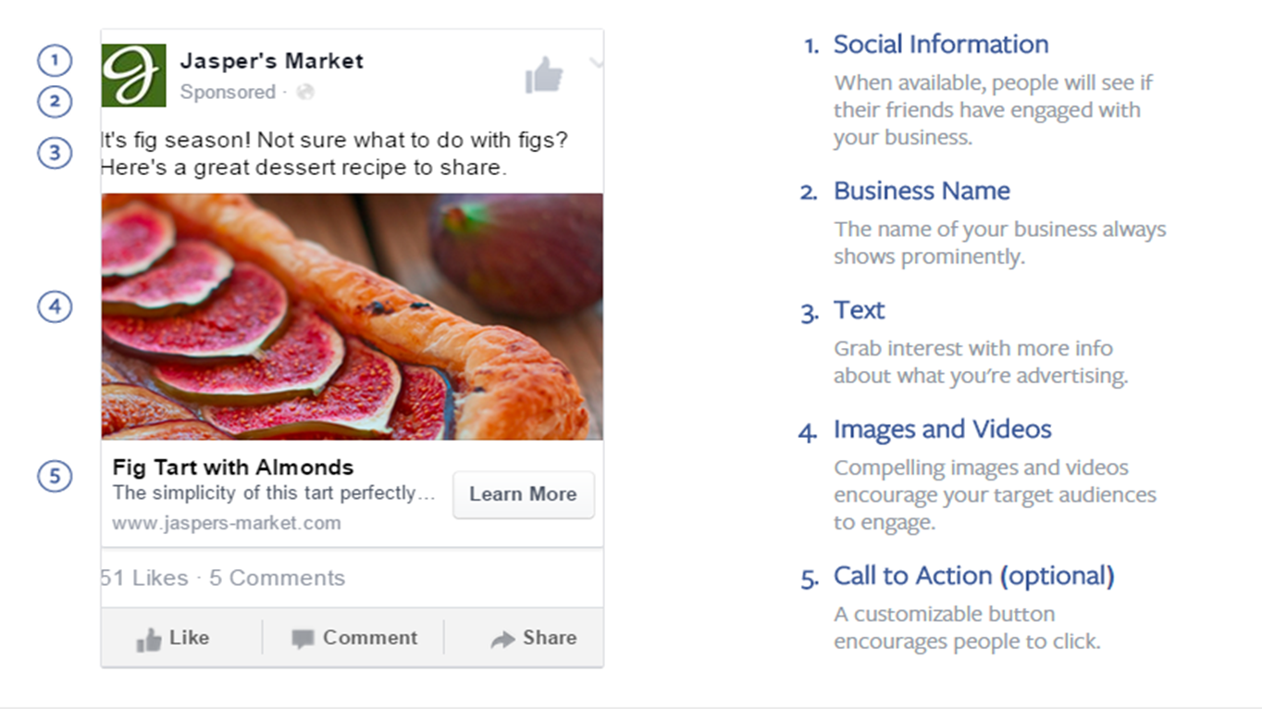Screen dimensions: 1262x709
Task: Click the thumbs-up like page icon in header
Action: click(544, 75)
